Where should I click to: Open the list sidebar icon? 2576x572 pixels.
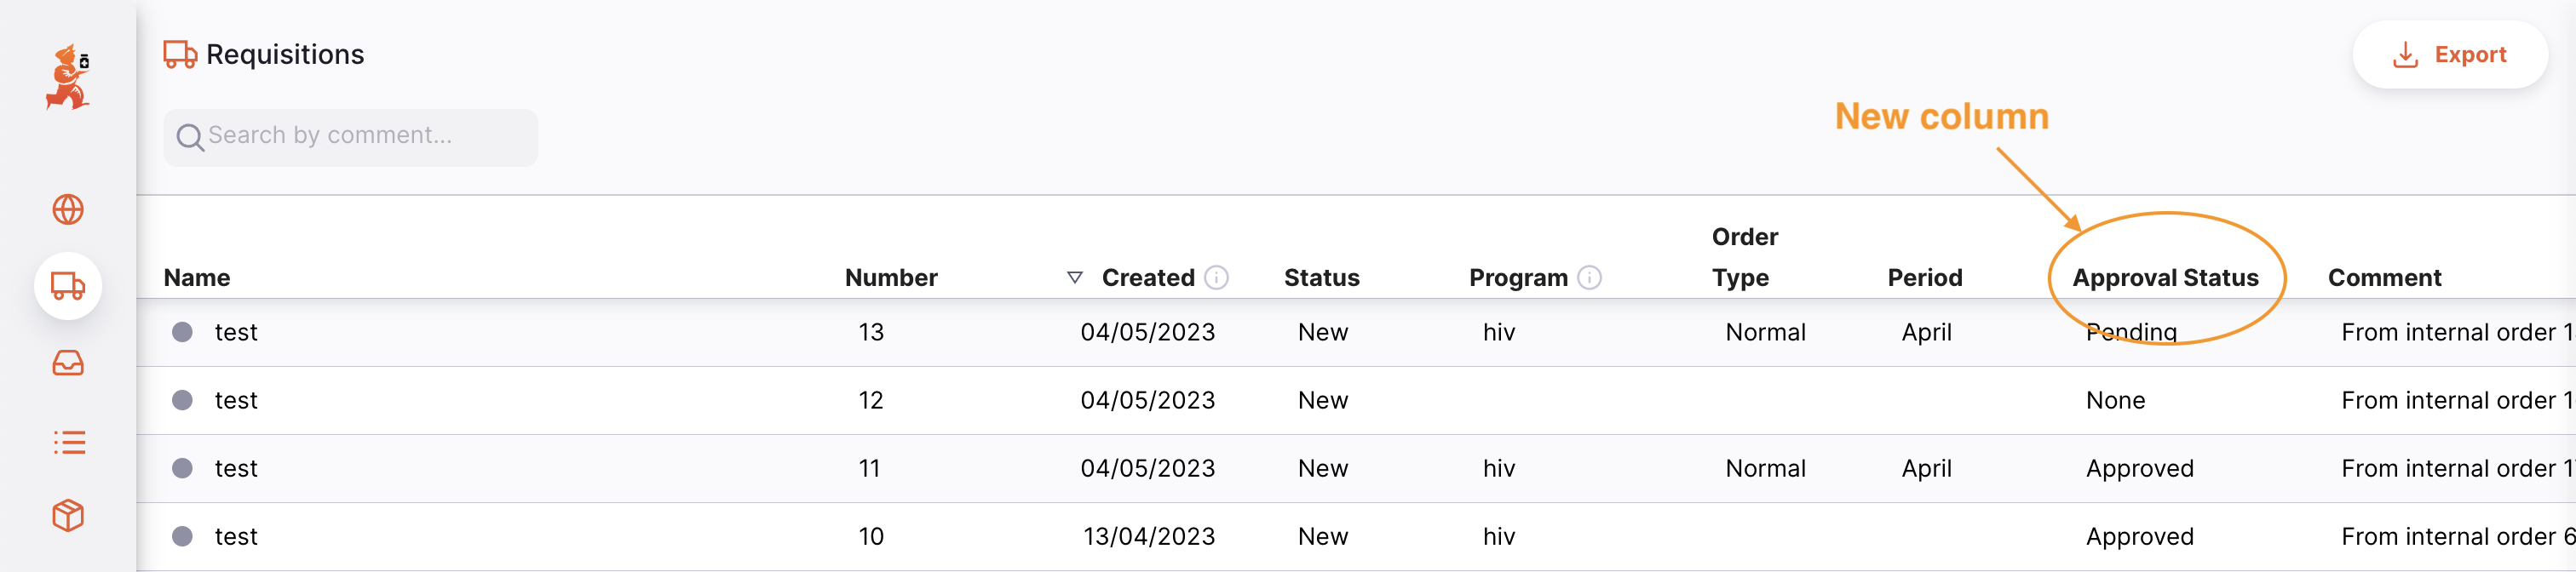(68, 441)
